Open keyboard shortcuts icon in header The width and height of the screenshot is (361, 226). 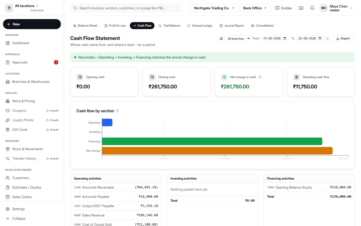pyautogui.click(x=301, y=8)
